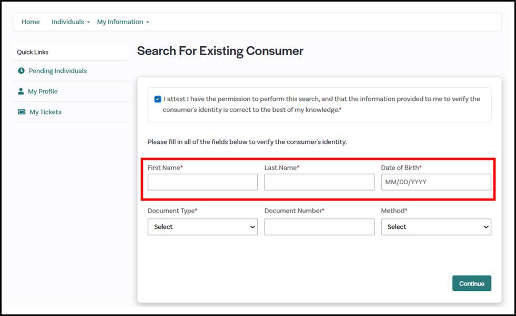Click the Document Type chevron arrow
This screenshot has width=516, height=316.
(x=252, y=227)
